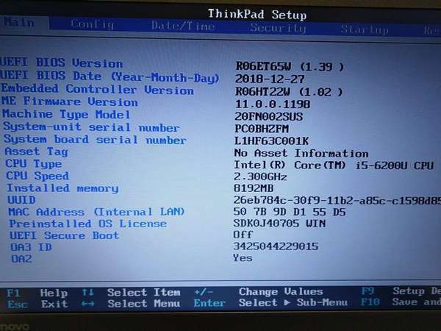Image resolution: width=441 pixels, height=331 pixels.
Task: Click controller value R06HT22W (1.02)
Action: pyautogui.click(x=289, y=91)
